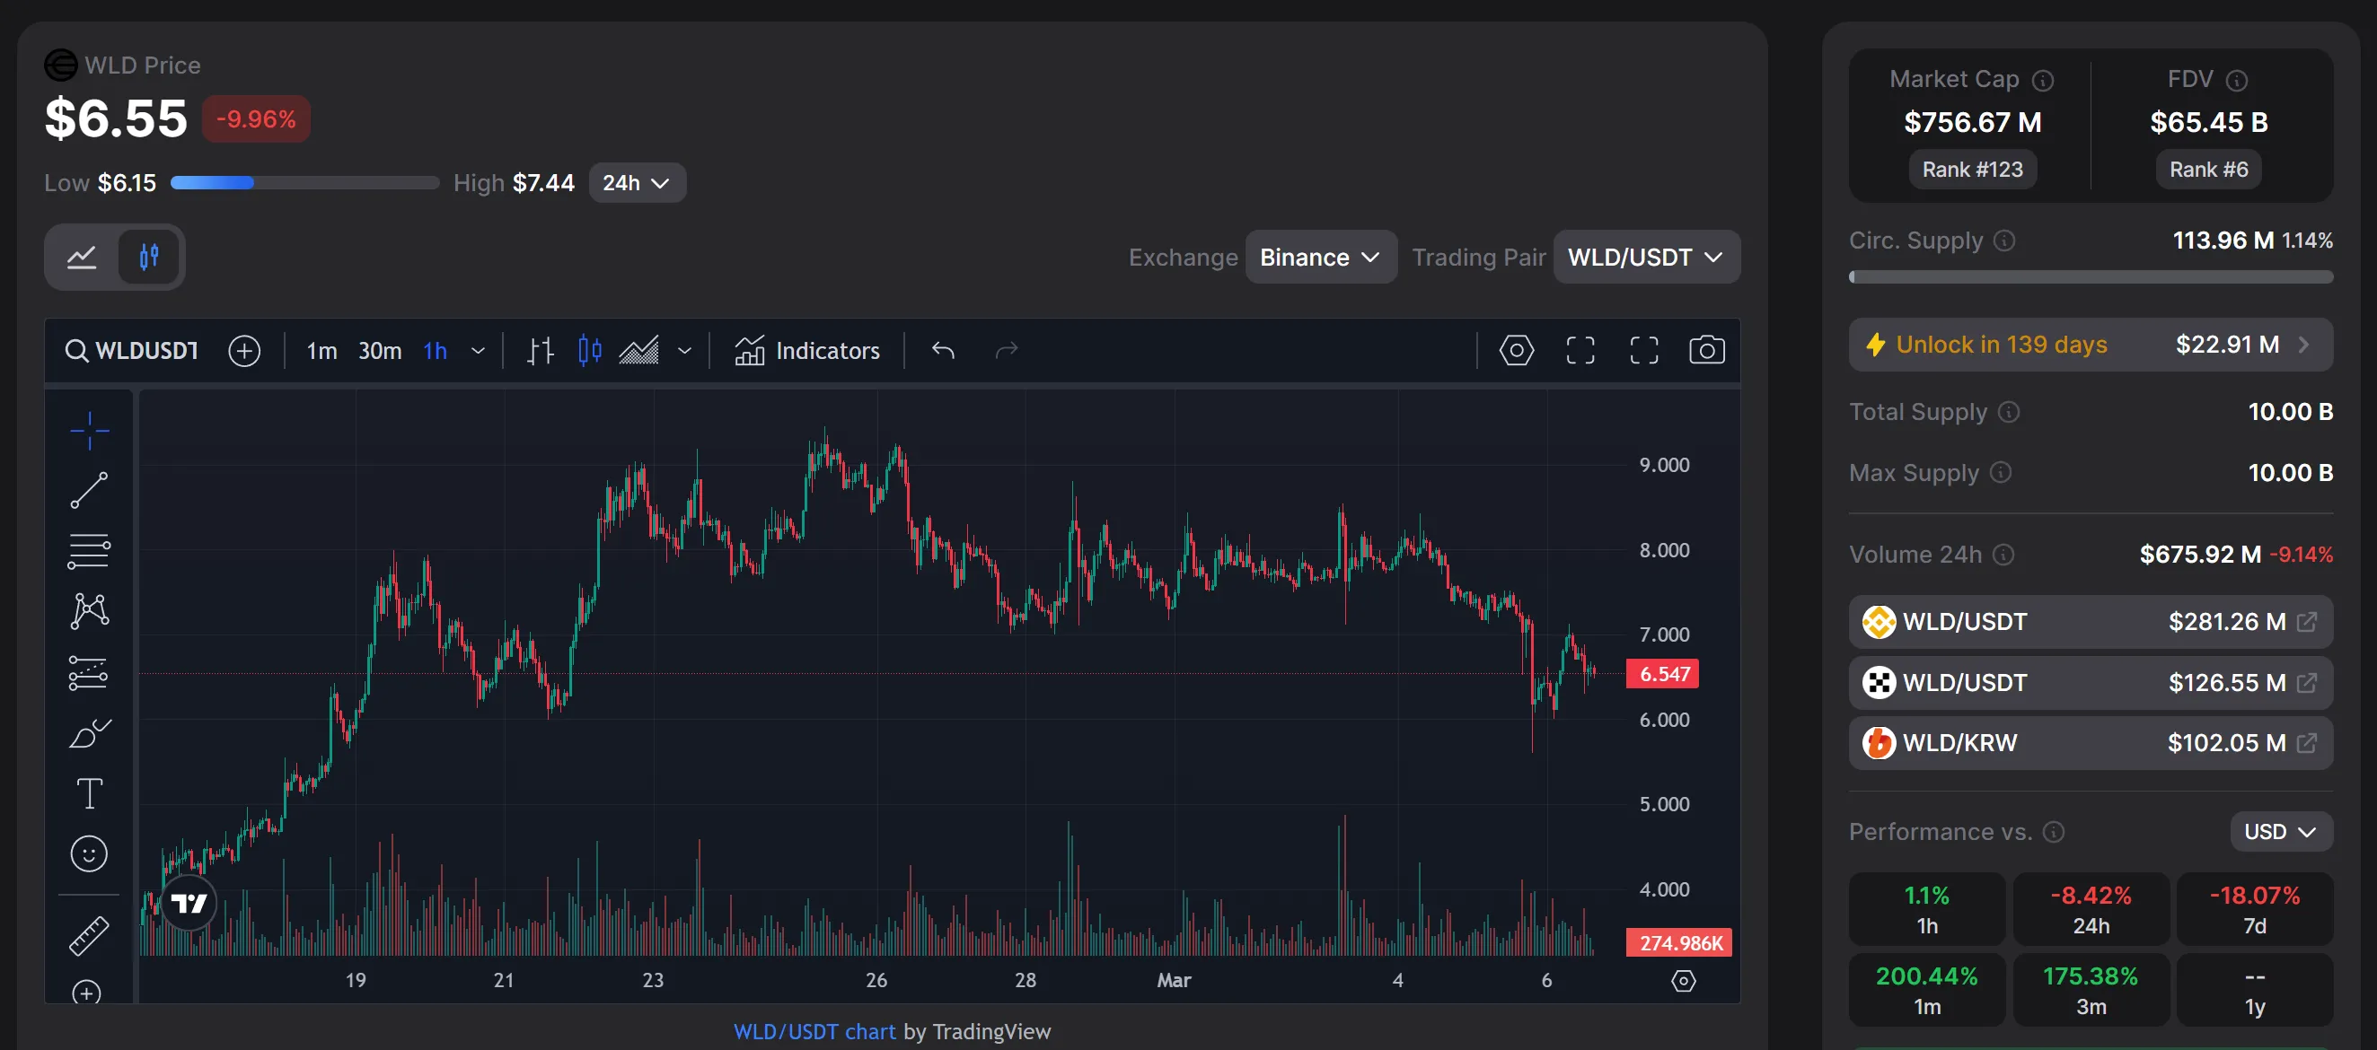2377x1050 pixels.
Task: Open the 24h range dropdown
Action: [637, 182]
